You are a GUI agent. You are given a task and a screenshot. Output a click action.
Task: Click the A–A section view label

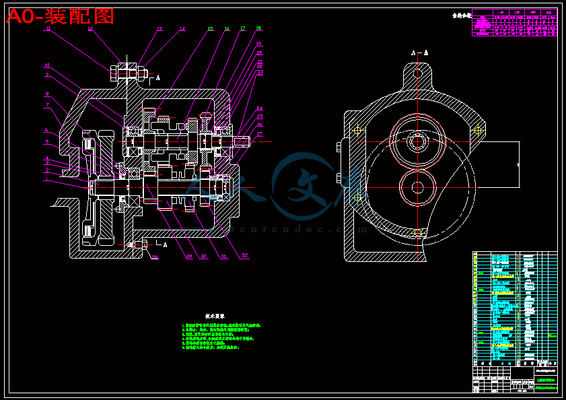point(419,53)
